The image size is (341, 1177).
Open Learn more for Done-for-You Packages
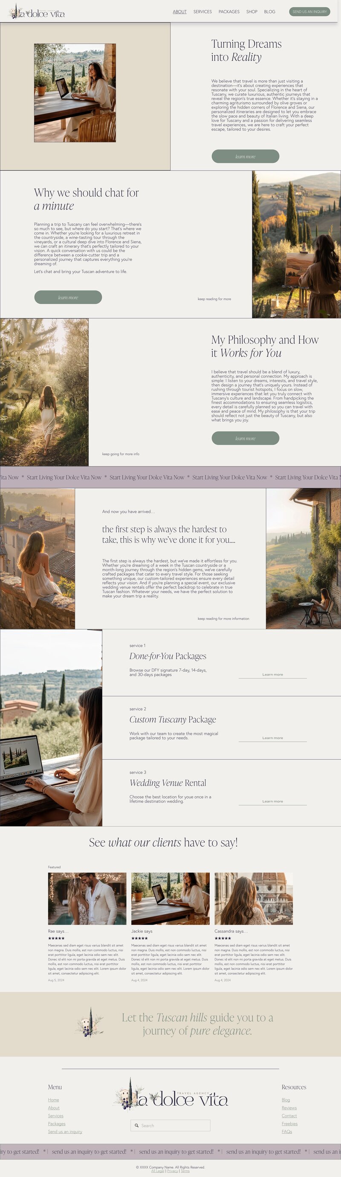272,674
